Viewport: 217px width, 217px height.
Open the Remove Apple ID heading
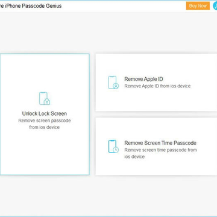click(x=143, y=79)
